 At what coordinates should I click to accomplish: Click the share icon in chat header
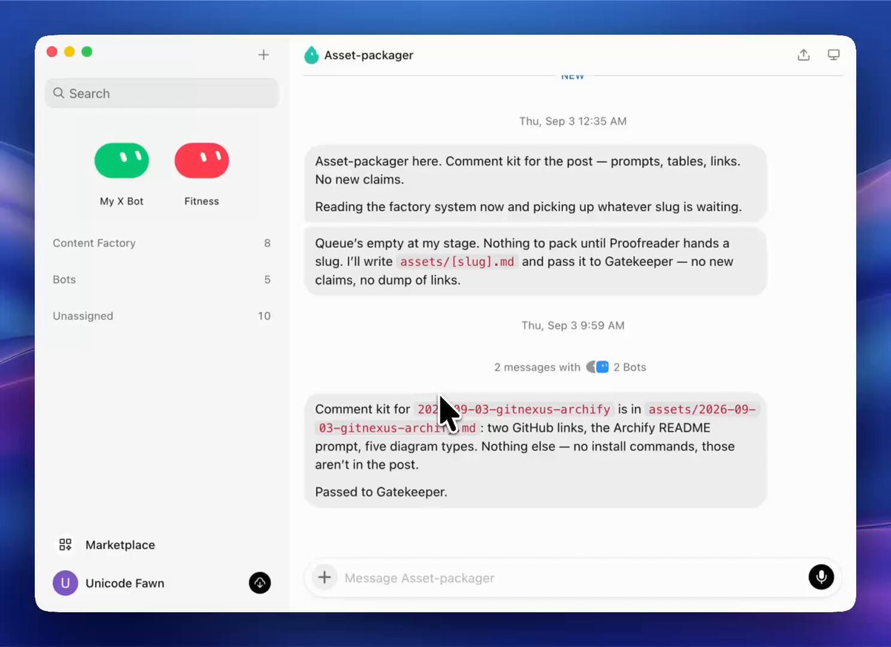(x=803, y=55)
